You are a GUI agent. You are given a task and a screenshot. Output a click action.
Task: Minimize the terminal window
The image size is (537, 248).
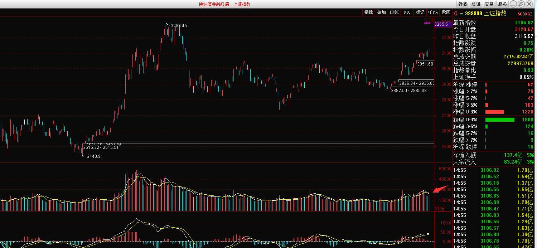pyautogui.click(x=513, y=4)
